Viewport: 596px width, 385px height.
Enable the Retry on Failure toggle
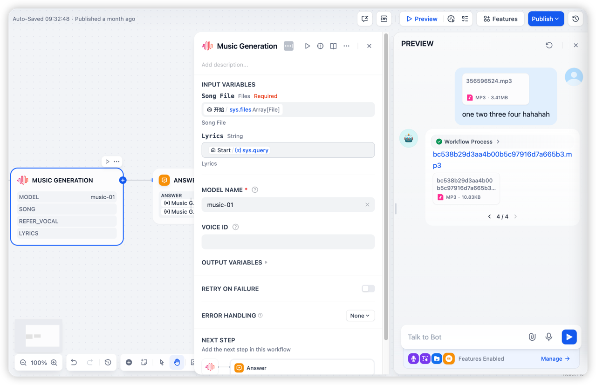click(368, 289)
